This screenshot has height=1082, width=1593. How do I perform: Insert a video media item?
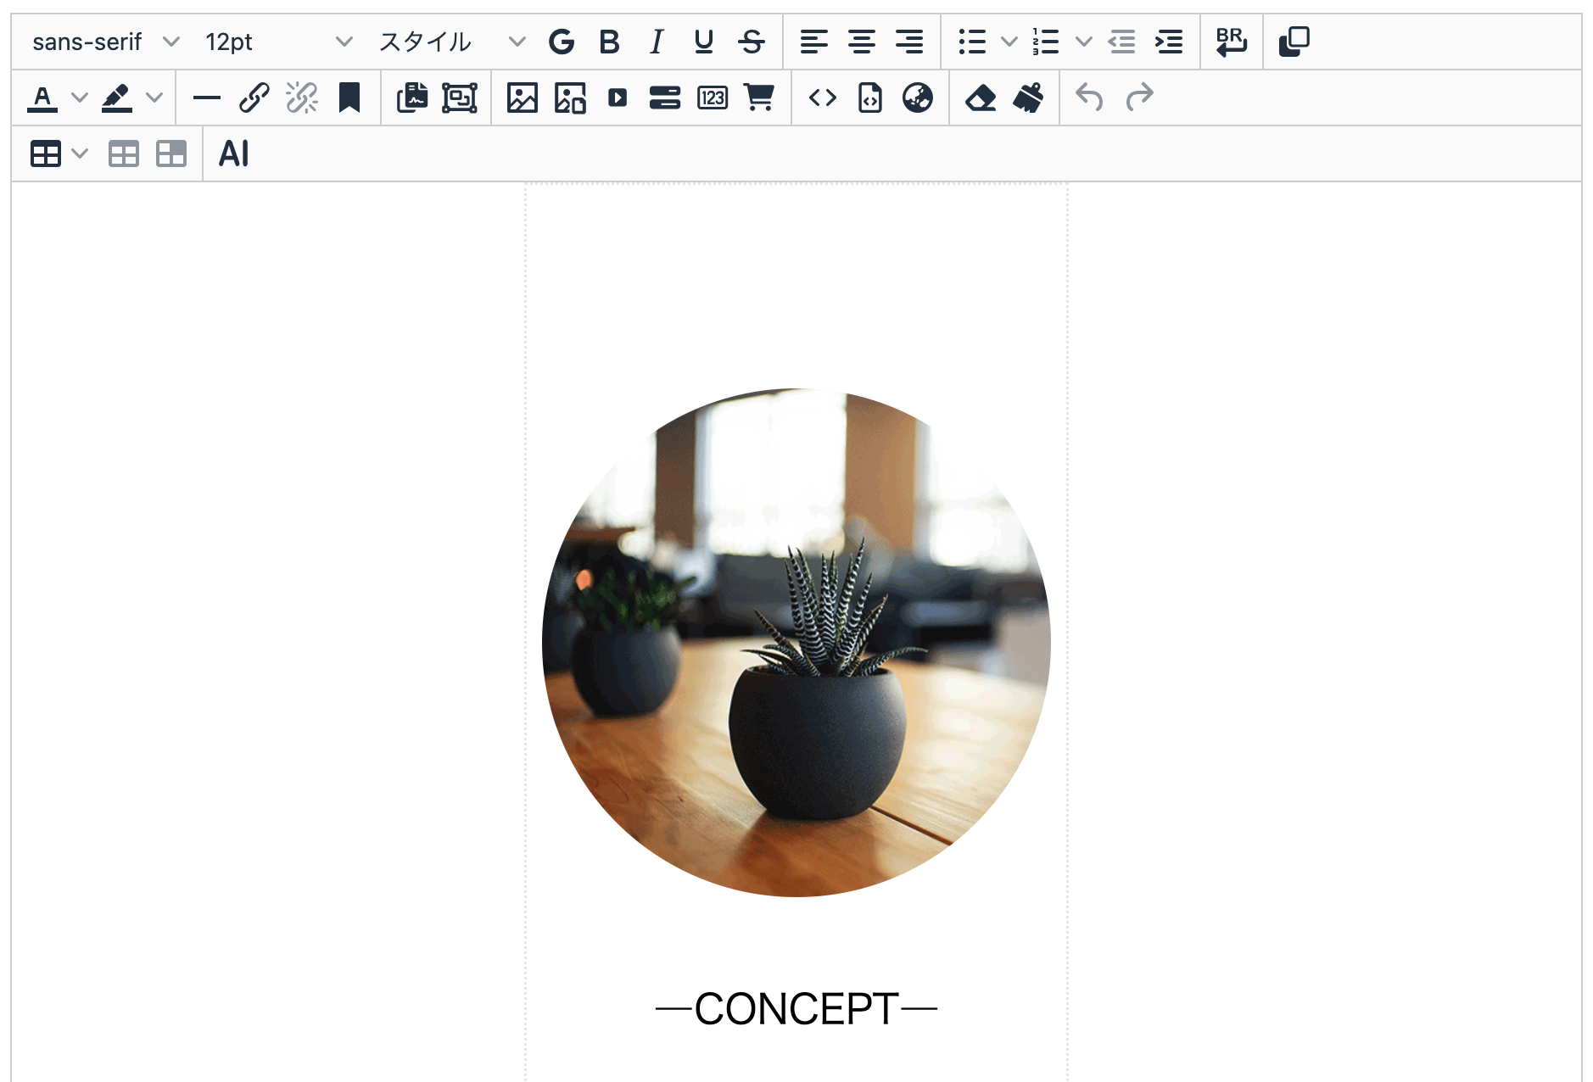point(618,98)
